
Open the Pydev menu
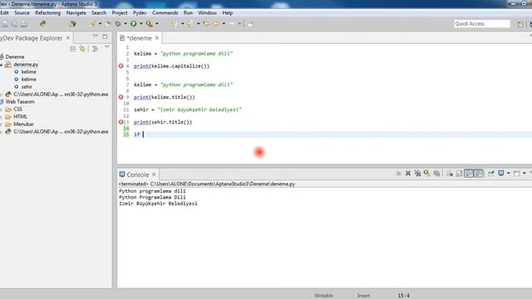click(x=140, y=13)
